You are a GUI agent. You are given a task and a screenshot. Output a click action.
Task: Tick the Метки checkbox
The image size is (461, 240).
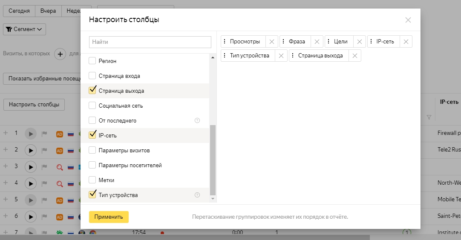click(92, 180)
